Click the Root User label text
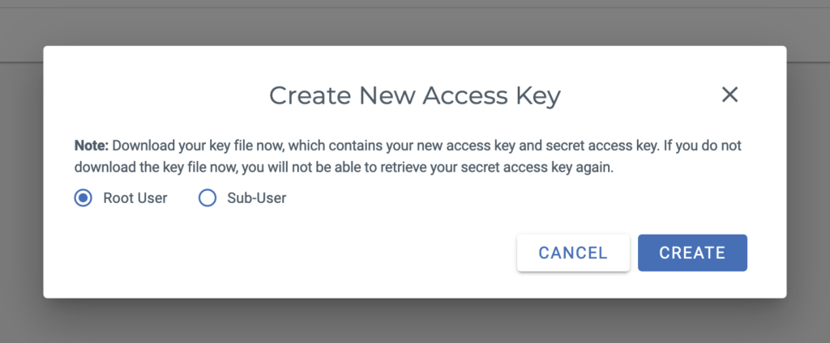This screenshot has width=830, height=343. (135, 198)
